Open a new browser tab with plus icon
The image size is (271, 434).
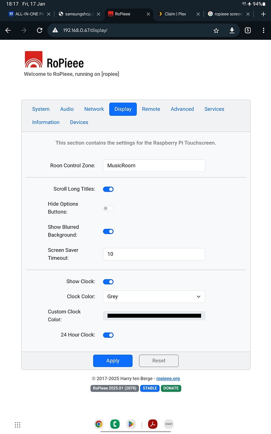(x=263, y=14)
